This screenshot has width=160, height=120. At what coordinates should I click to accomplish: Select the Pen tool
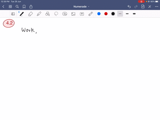pyautogui.click(x=22, y=14)
